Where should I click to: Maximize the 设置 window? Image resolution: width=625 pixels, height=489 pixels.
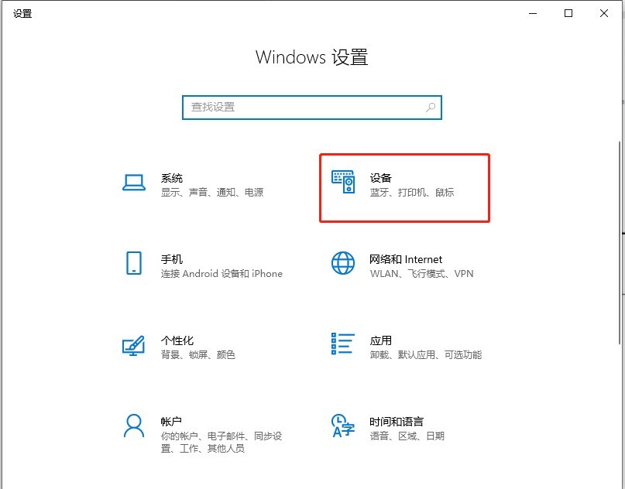(x=568, y=13)
